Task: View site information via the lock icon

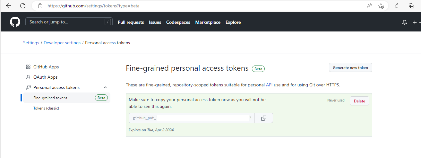Action: [40, 6]
